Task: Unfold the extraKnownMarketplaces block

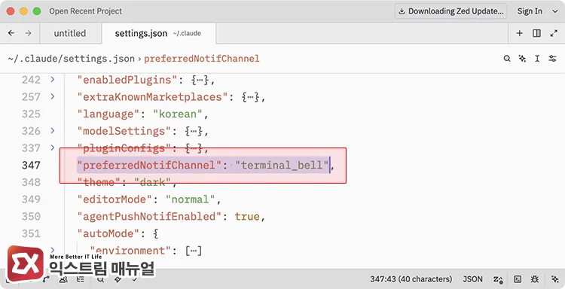Action: coord(53,96)
